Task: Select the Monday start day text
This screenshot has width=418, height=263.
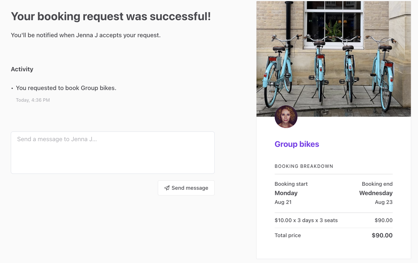Action: click(x=286, y=193)
